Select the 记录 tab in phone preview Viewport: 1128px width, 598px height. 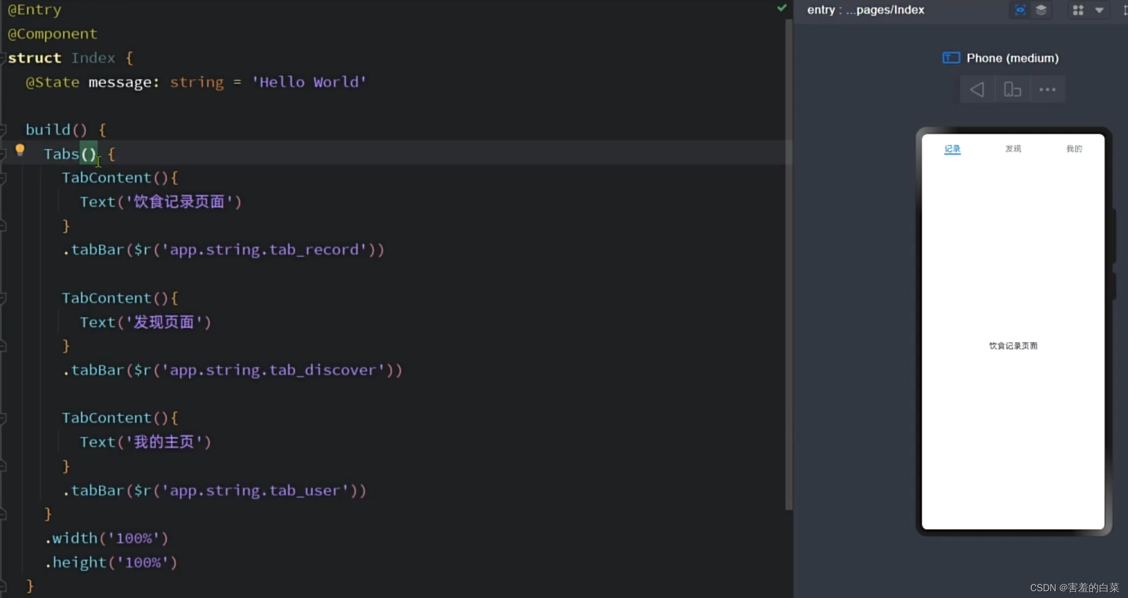952,149
